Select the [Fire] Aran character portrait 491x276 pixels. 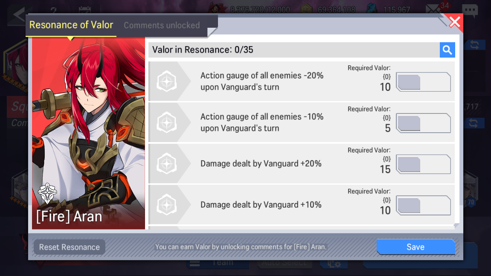[x=88, y=134]
